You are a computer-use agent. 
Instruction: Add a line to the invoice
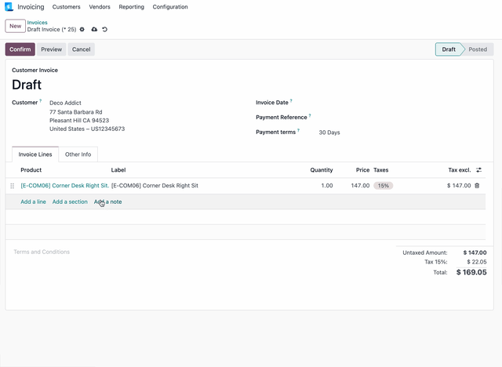33,202
